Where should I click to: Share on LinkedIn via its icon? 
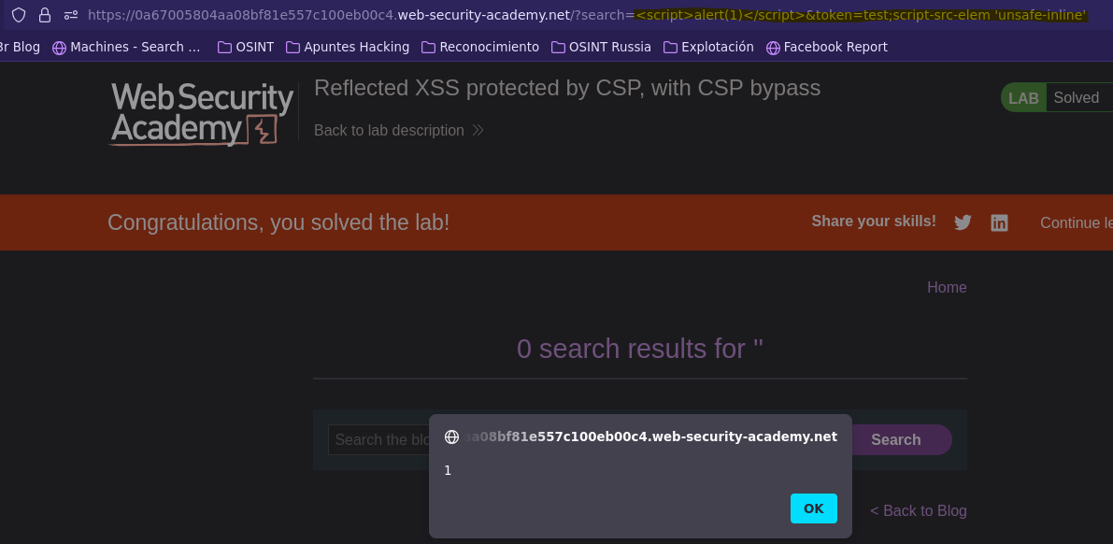coord(999,223)
